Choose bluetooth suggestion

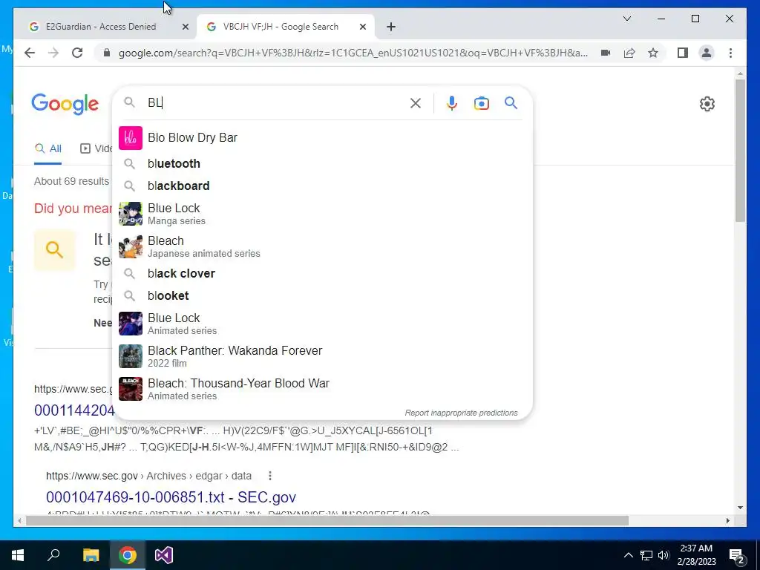tap(322, 164)
